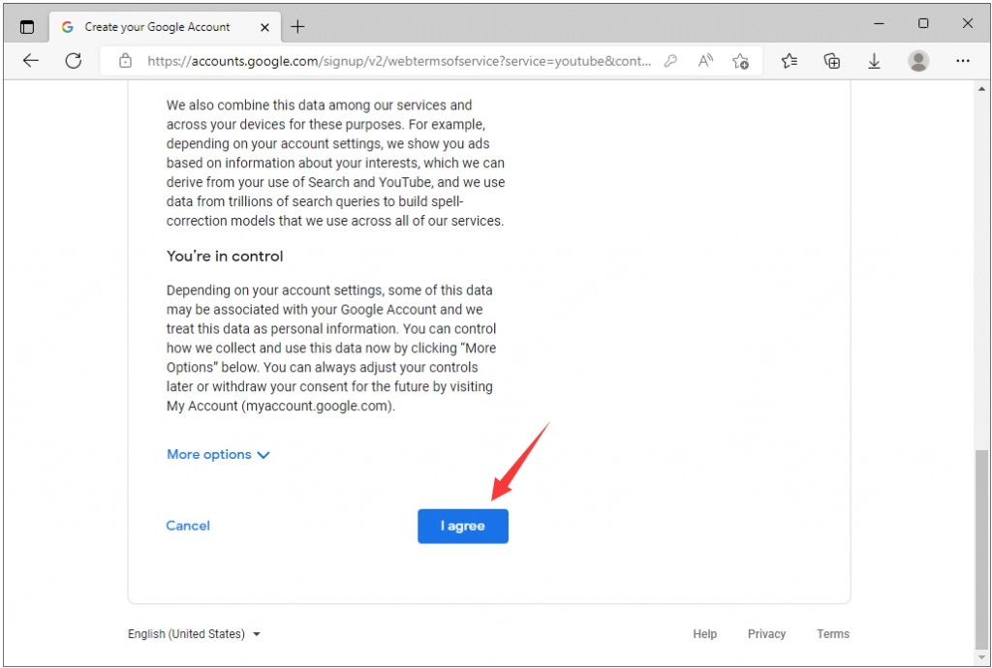Reload the page with refresh icon
The image size is (992, 668).
coord(73,61)
